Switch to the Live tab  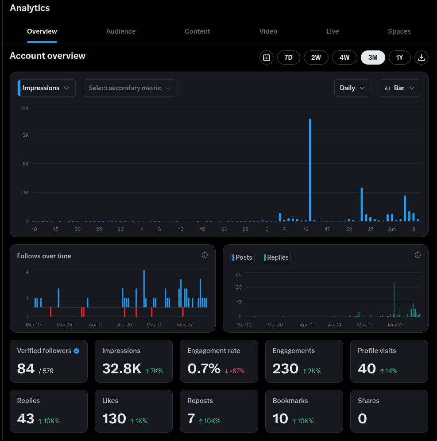click(333, 31)
